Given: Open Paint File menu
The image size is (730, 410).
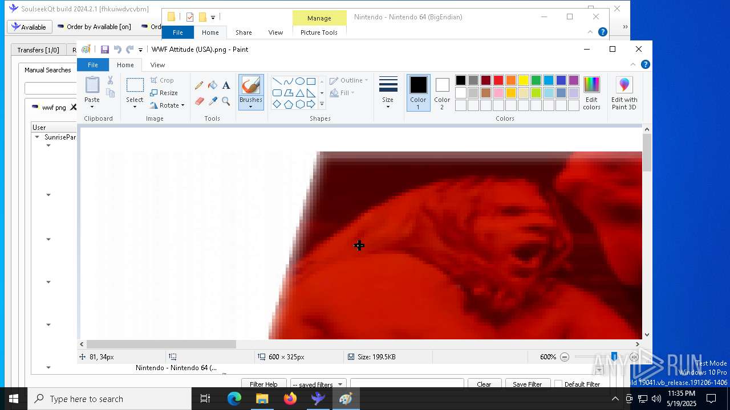Looking at the screenshot, I should pyautogui.click(x=92, y=65).
